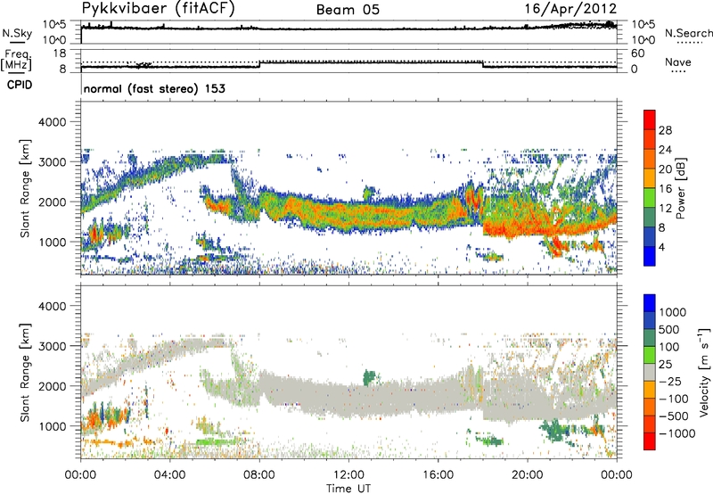Click the 60 tick on the Nave axis
Image resolution: width=713 pixels, height=494 pixels.
[x=638, y=54]
